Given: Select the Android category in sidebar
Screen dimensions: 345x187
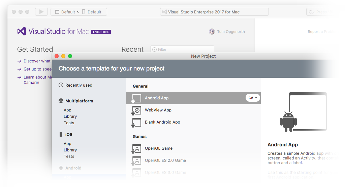Looking at the screenshot, I should click(73, 168).
